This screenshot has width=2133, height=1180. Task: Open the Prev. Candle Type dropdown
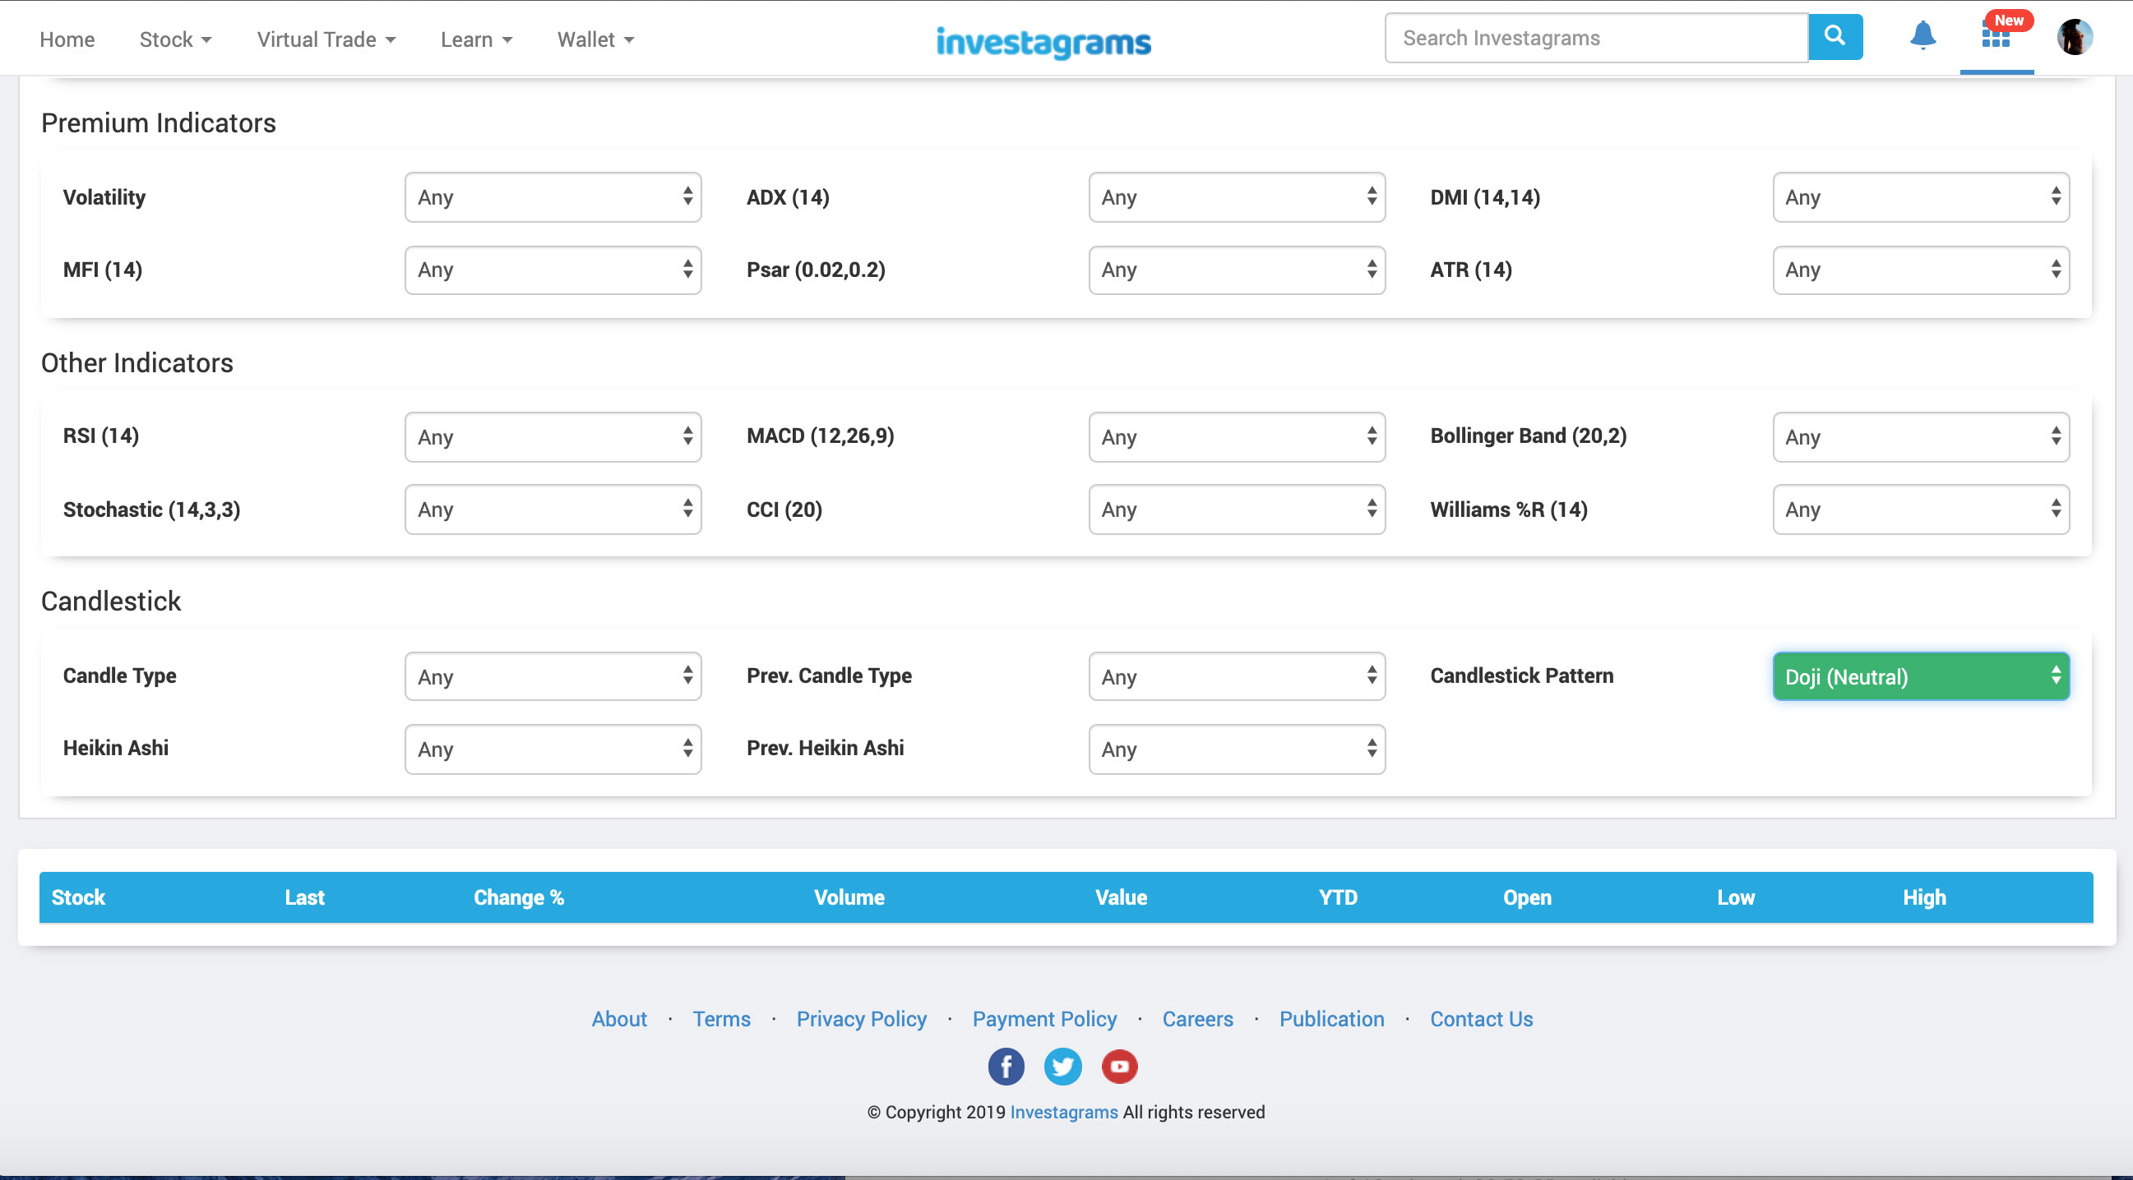pos(1236,677)
